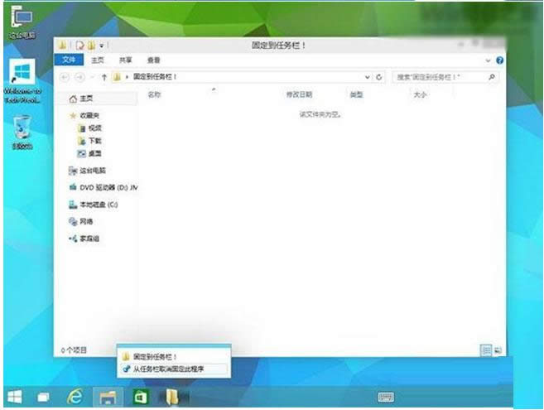Open 桌面 under favorites
The width and height of the screenshot is (544, 410).
(90, 153)
